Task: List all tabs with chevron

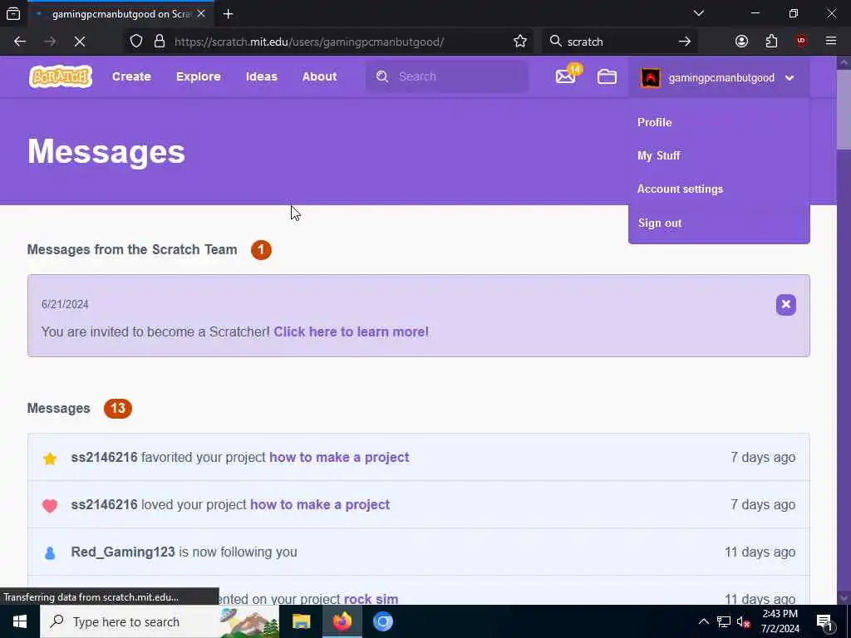Action: (699, 13)
